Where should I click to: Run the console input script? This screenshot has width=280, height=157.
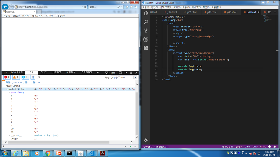[130, 146]
